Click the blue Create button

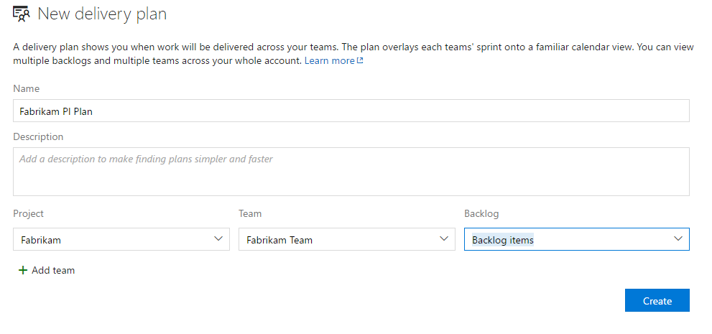pyautogui.click(x=657, y=300)
